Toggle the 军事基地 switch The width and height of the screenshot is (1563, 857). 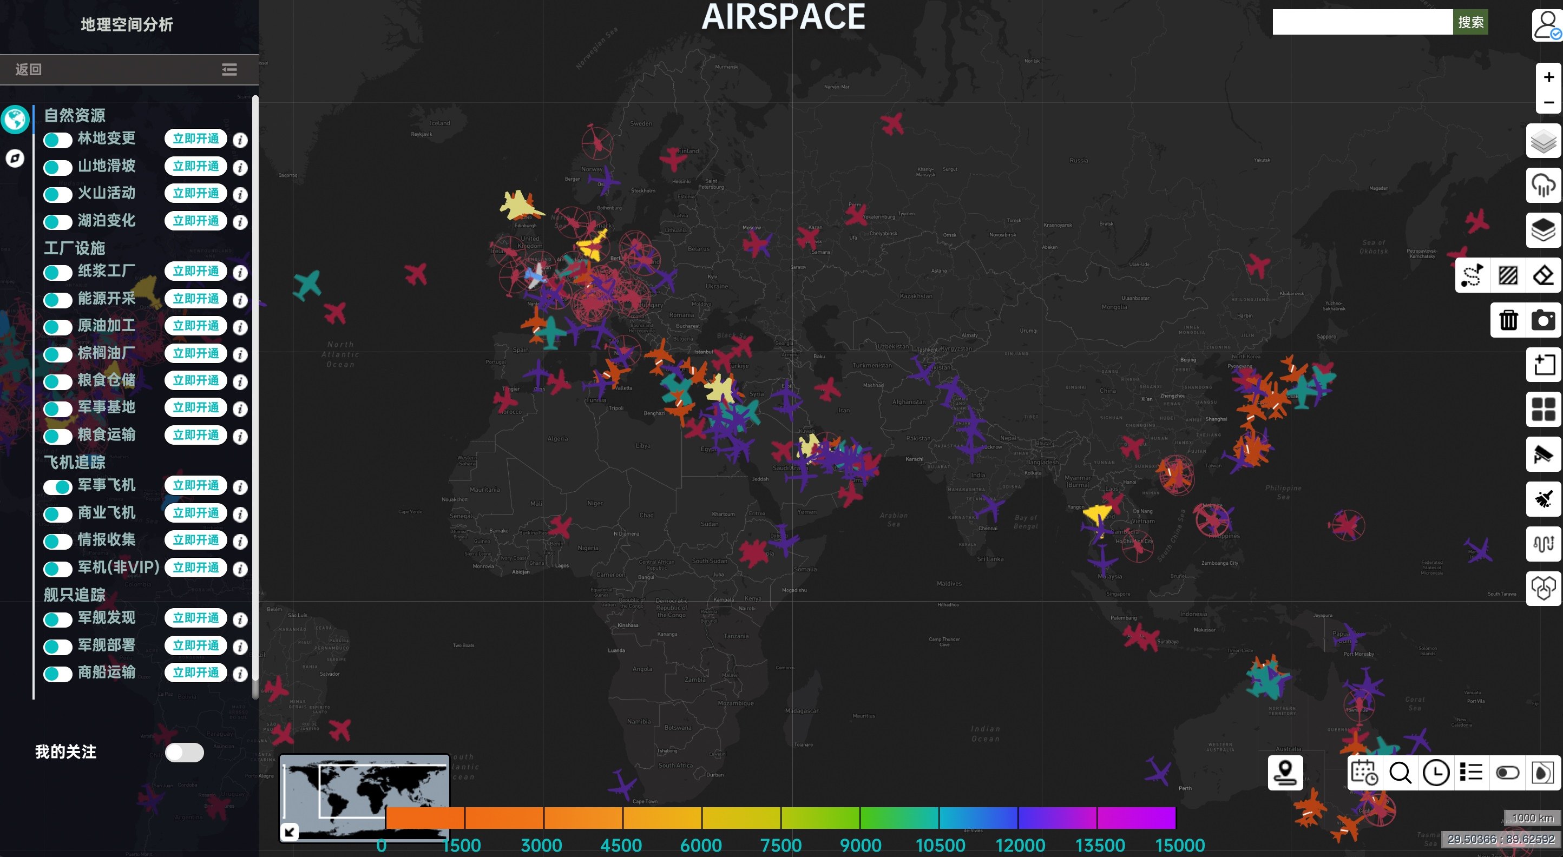click(x=58, y=409)
